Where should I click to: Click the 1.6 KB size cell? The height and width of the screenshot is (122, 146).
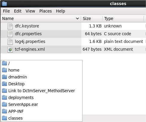[95, 41]
